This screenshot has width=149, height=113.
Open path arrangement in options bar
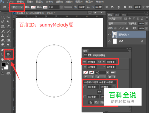(118, 7)
